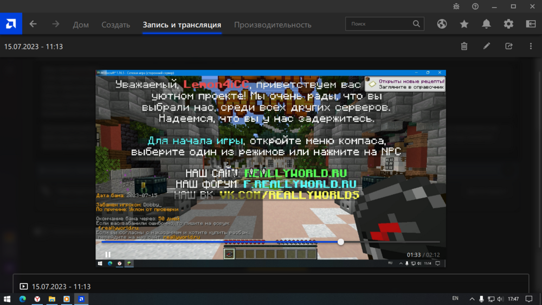Viewport: 542px width, 305px height.
Task: Select the Запись и трансляция tab
Action: point(182,24)
